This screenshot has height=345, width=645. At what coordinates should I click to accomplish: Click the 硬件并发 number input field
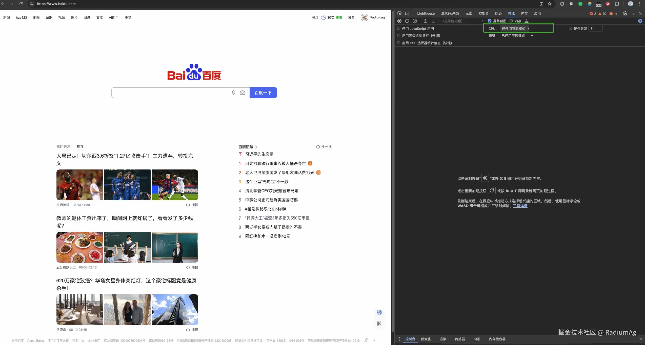click(595, 29)
